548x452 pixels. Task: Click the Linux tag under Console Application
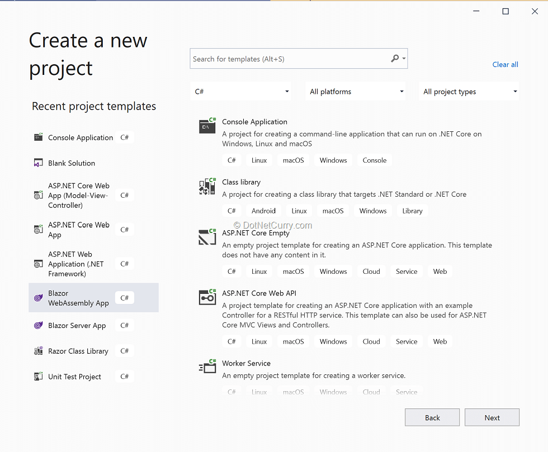(x=259, y=160)
